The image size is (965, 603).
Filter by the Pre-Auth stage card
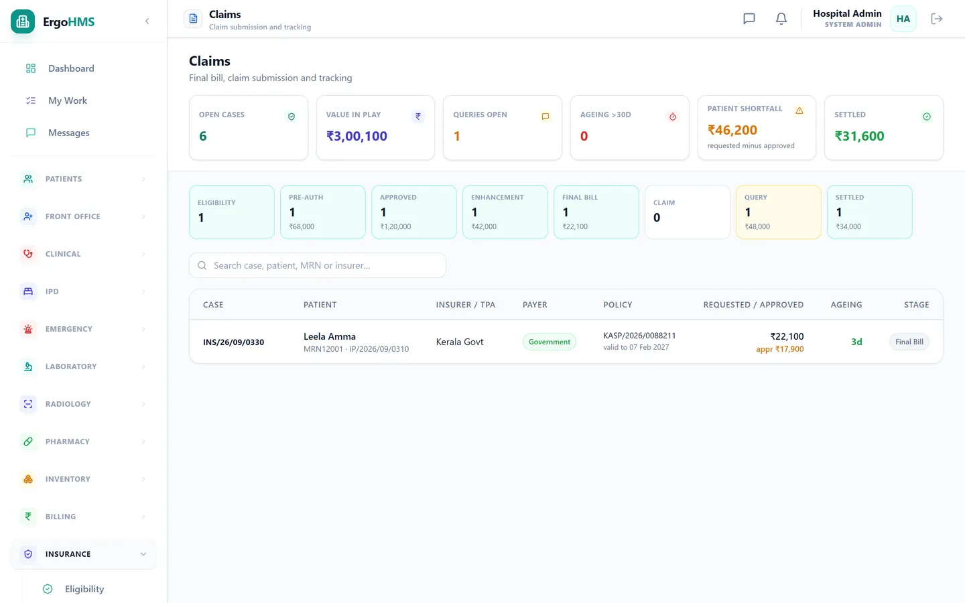(x=323, y=212)
